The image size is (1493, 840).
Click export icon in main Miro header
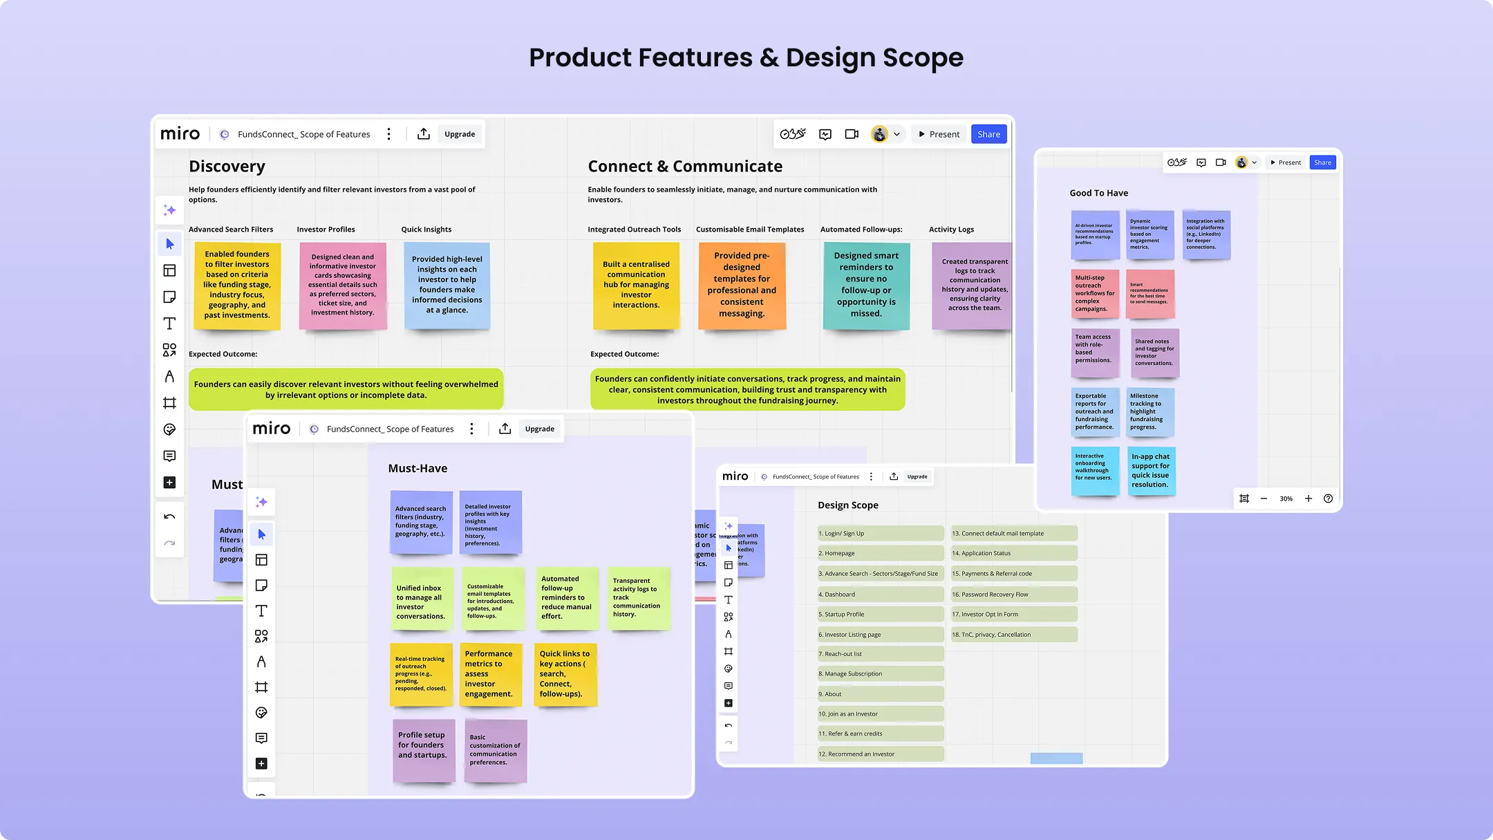(x=424, y=134)
